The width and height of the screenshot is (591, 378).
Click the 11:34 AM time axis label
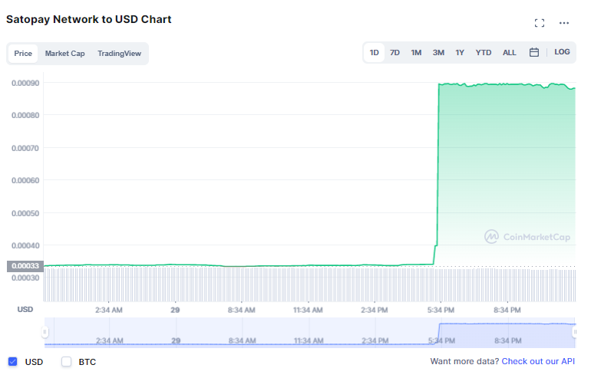tap(308, 311)
